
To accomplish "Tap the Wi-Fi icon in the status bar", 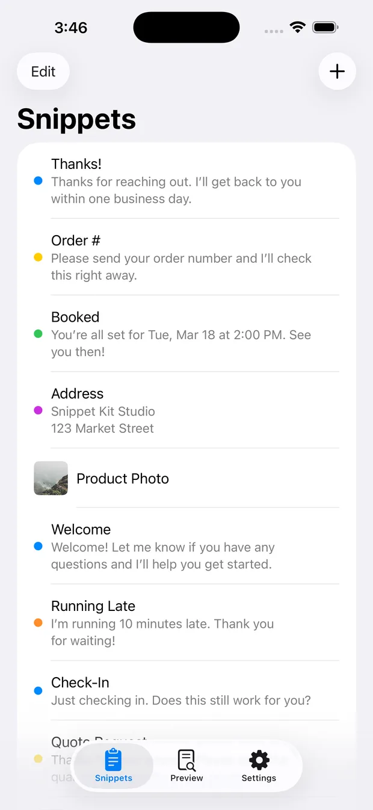I will click(x=298, y=27).
